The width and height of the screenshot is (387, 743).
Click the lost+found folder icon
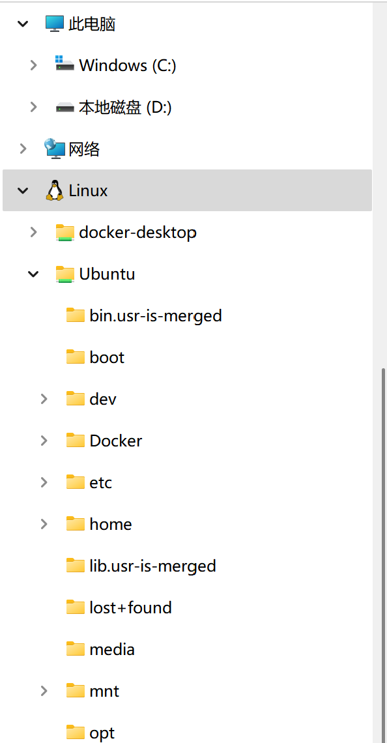[75, 607]
